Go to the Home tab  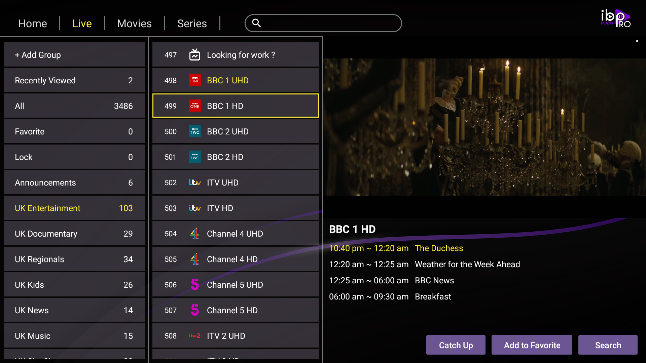pyautogui.click(x=33, y=24)
